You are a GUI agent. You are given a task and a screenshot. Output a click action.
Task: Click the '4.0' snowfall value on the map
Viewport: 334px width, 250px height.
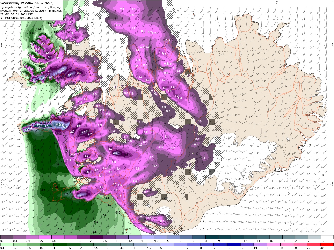click(79, 126)
